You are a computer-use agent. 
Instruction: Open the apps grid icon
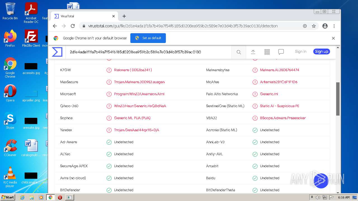point(267,52)
